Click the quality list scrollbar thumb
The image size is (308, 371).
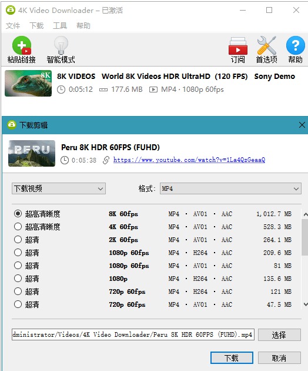305,237
